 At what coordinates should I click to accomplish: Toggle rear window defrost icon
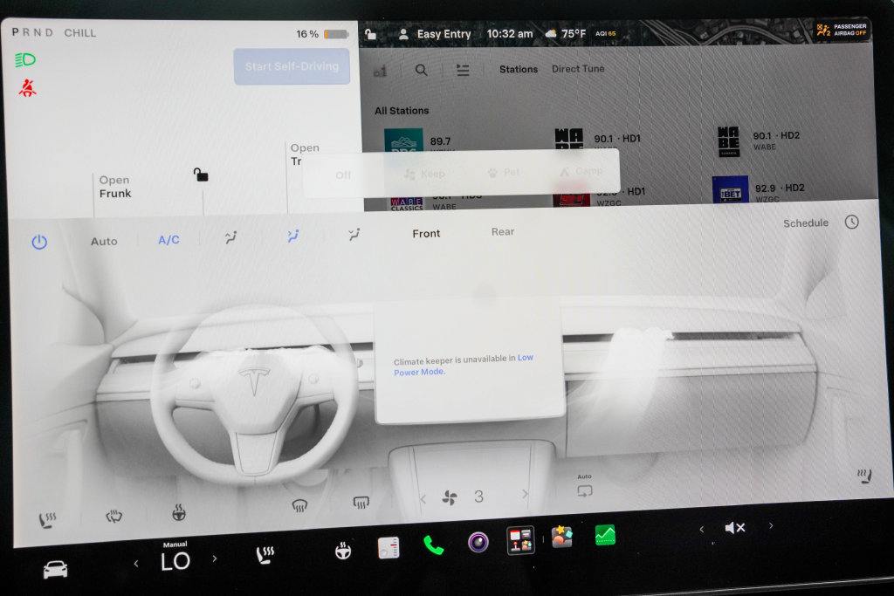[x=361, y=502]
